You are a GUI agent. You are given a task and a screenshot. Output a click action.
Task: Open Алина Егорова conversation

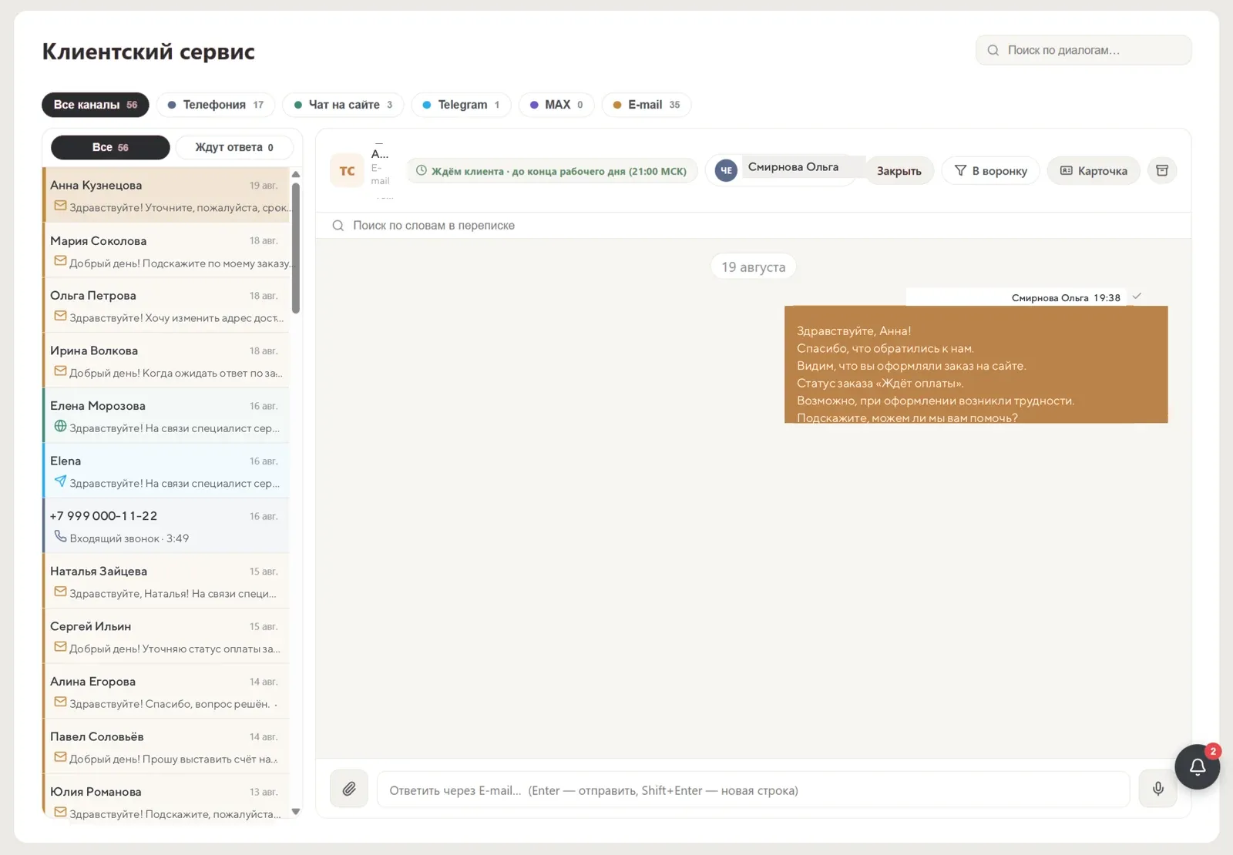point(166,692)
